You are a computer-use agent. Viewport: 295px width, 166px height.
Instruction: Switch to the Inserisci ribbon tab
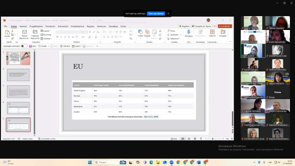coord(23,26)
